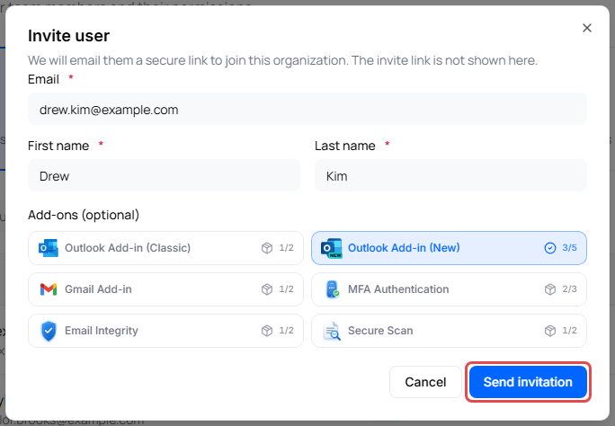
Task: Click the Email Integrity shield icon
Action: pyautogui.click(x=49, y=331)
